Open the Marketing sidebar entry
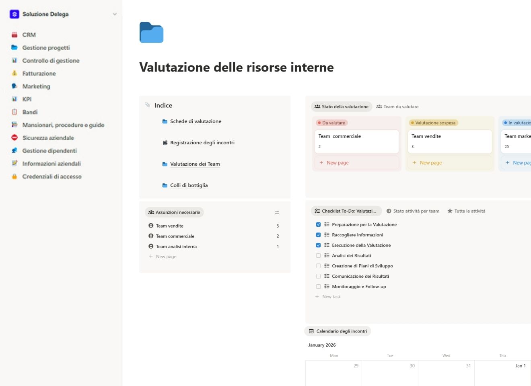 (x=37, y=86)
